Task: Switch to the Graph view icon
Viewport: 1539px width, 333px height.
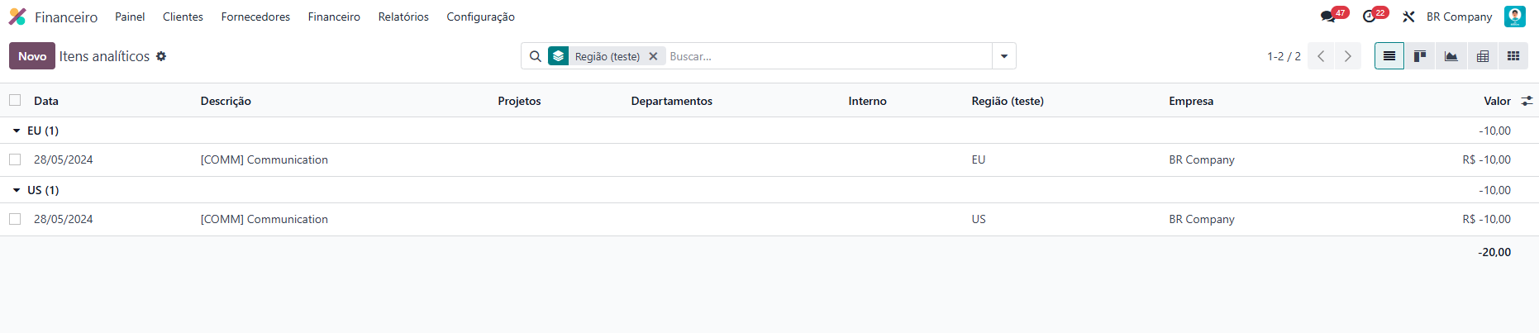Action: 1451,56
